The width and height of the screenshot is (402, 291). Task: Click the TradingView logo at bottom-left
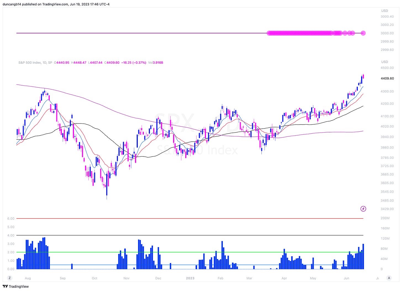(x=15, y=286)
